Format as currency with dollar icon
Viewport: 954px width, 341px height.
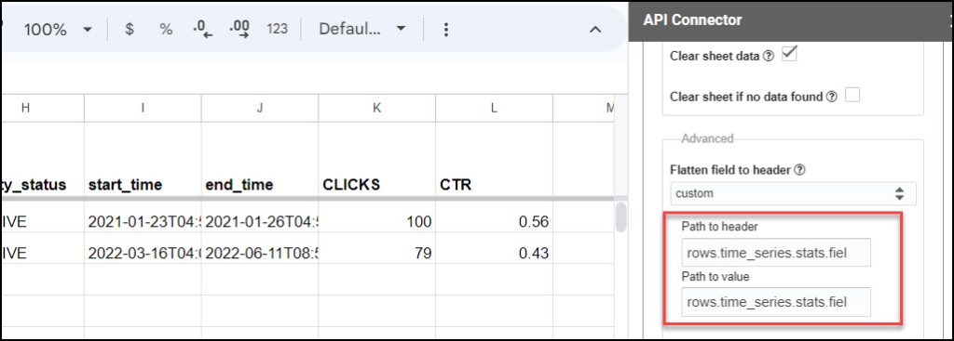[129, 29]
